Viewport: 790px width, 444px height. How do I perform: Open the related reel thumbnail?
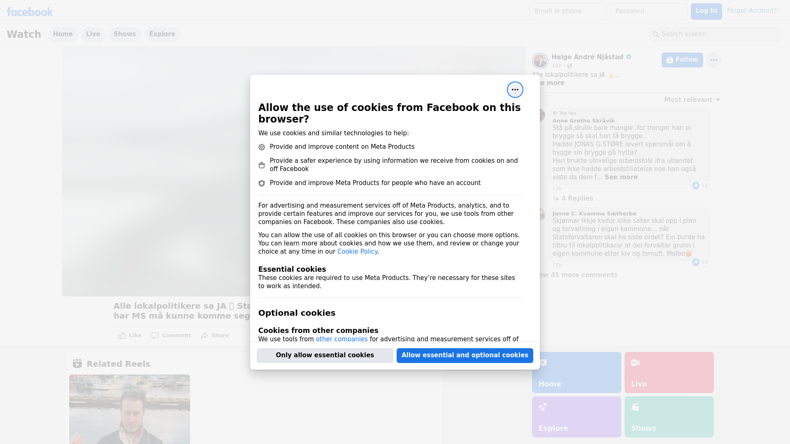coord(130,409)
